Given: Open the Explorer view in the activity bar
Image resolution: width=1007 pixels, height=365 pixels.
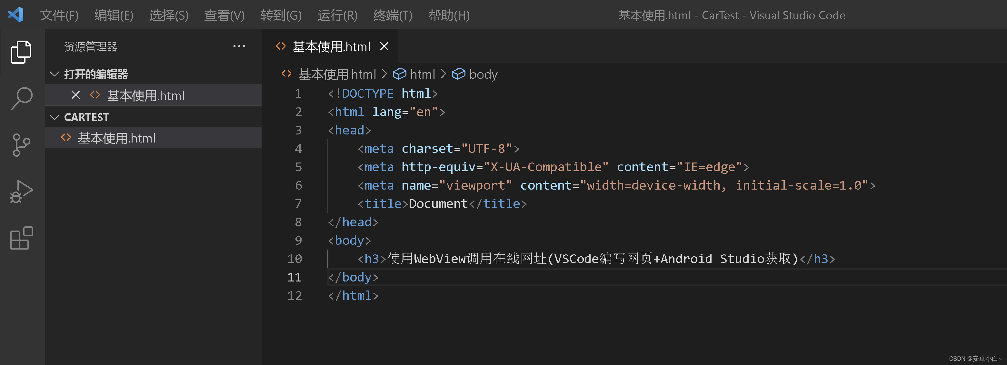Looking at the screenshot, I should (21, 51).
